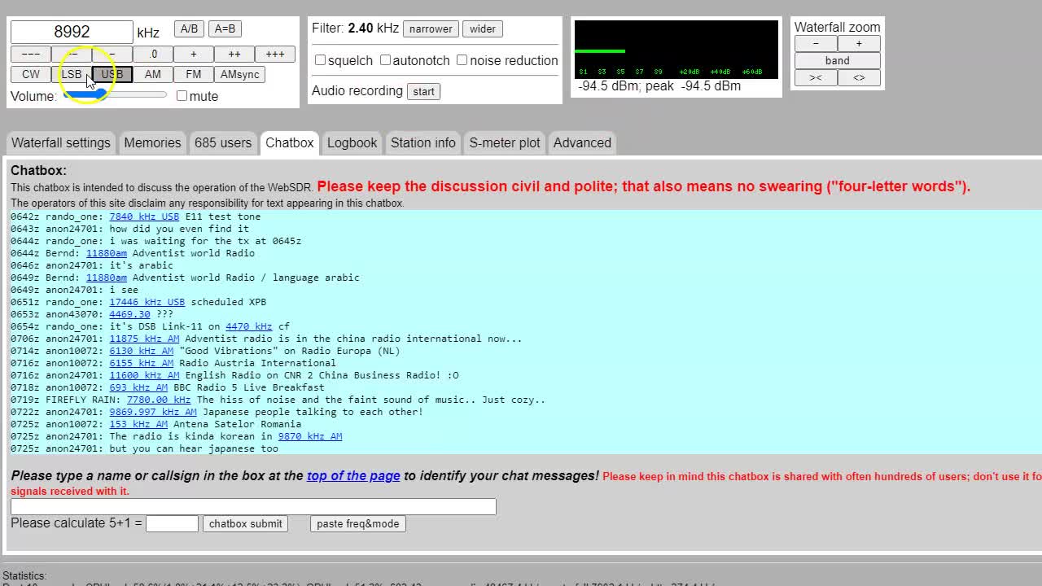Step frequency down with the triple-minus button
Screen dimensions: 1042x586
pos(31,54)
